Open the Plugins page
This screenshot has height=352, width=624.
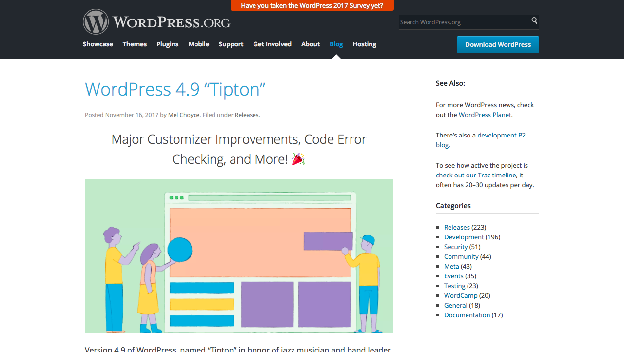coord(168,44)
